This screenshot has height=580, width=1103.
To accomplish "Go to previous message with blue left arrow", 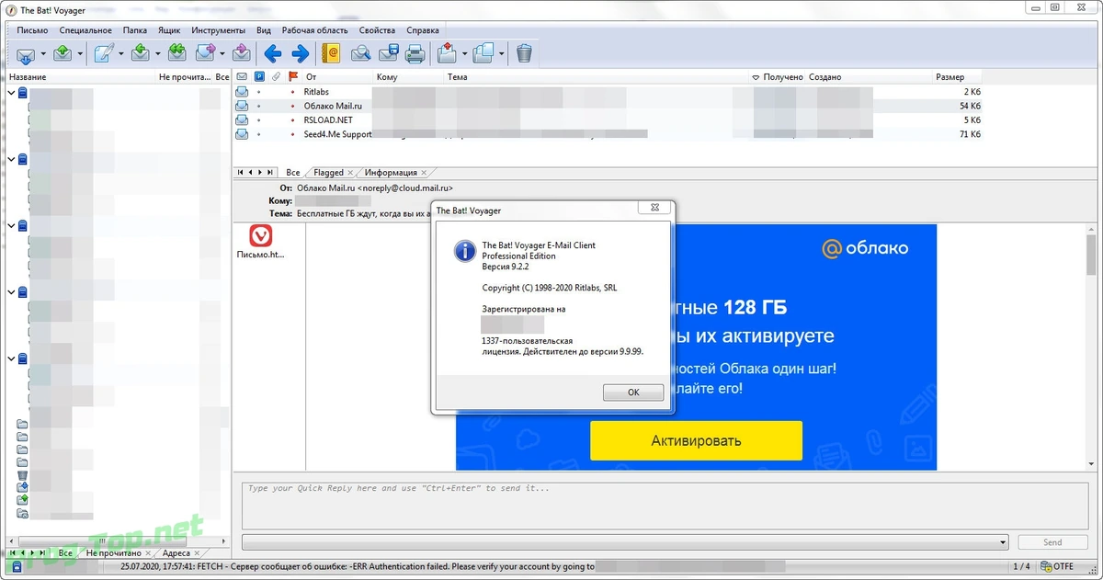I will tap(273, 53).
